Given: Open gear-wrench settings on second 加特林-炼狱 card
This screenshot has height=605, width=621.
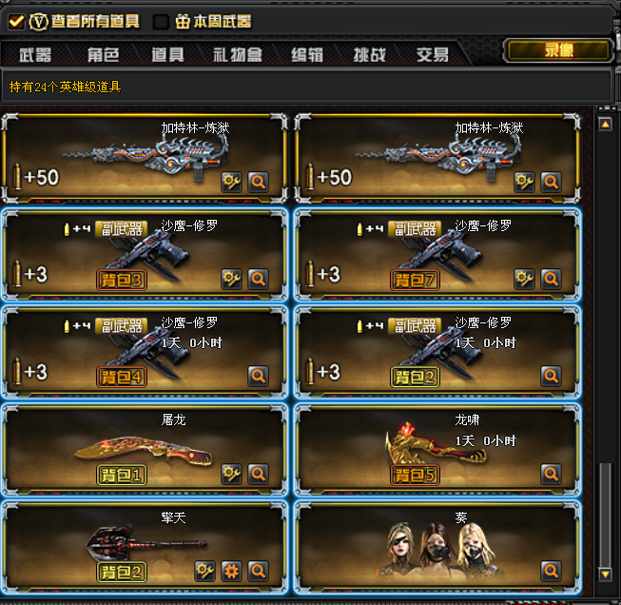Looking at the screenshot, I should click(x=524, y=182).
